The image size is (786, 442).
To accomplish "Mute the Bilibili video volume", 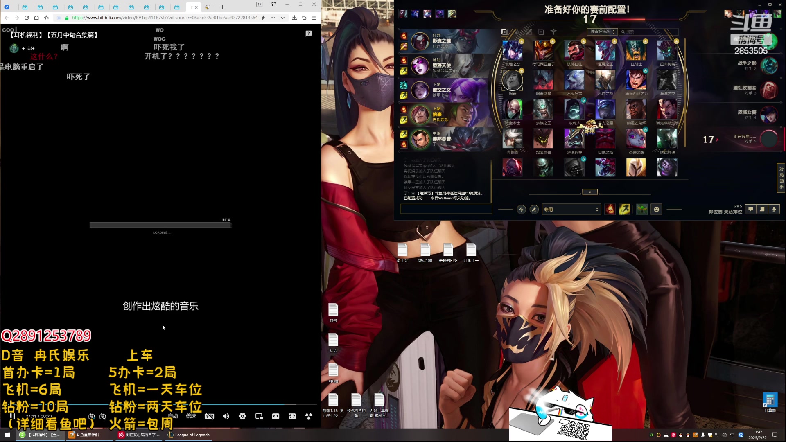I will [x=226, y=416].
